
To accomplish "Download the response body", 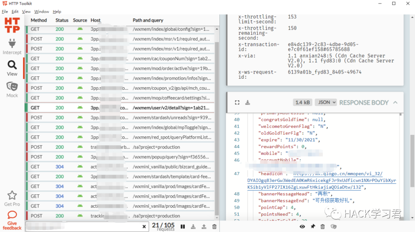I will pyautogui.click(x=247, y=103).
